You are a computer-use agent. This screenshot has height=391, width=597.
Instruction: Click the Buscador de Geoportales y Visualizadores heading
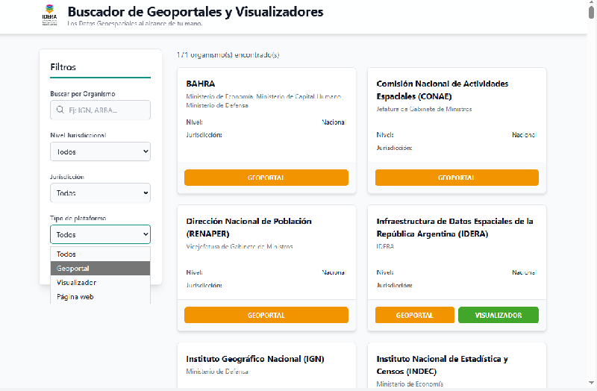[x=196, y=12]
